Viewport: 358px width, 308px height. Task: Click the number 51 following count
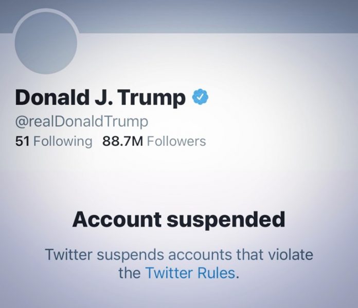(23, 141)
